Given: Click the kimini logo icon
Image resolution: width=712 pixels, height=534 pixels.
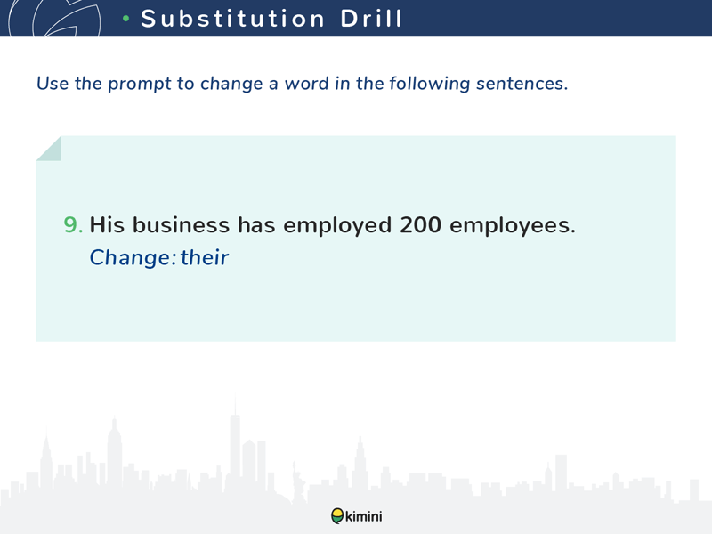Looking at the screenshot, I should 337,516.
